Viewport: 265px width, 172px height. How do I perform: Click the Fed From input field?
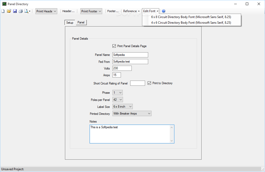point(130,62)
